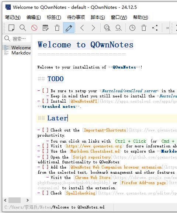Open the 编辑(E) menu
The width and height of the screenshot is (177, 213).
point(34,17)
